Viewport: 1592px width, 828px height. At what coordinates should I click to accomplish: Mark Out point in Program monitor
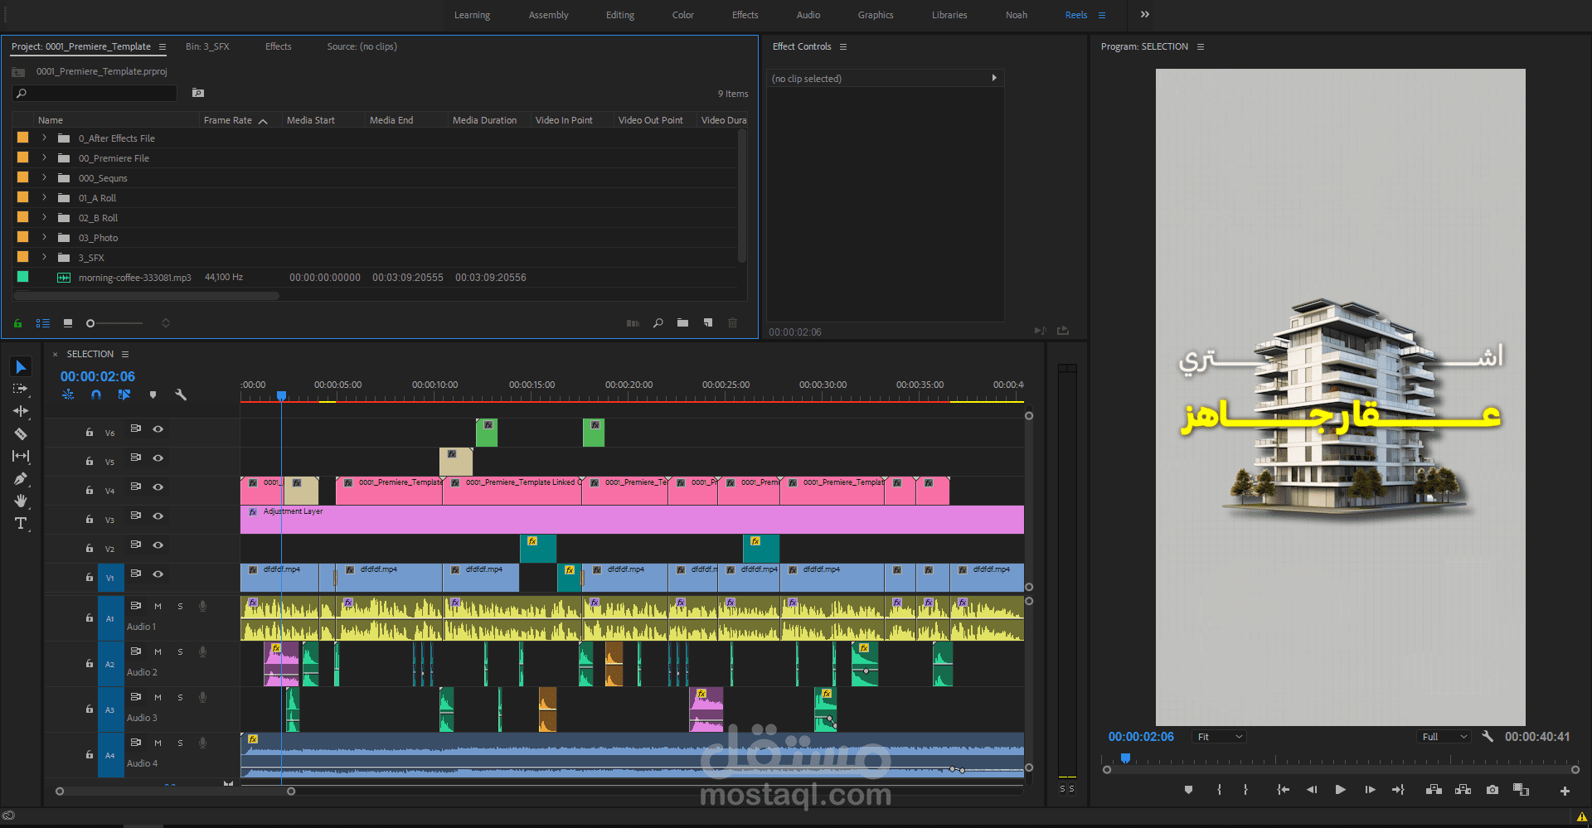point(1245,790)
